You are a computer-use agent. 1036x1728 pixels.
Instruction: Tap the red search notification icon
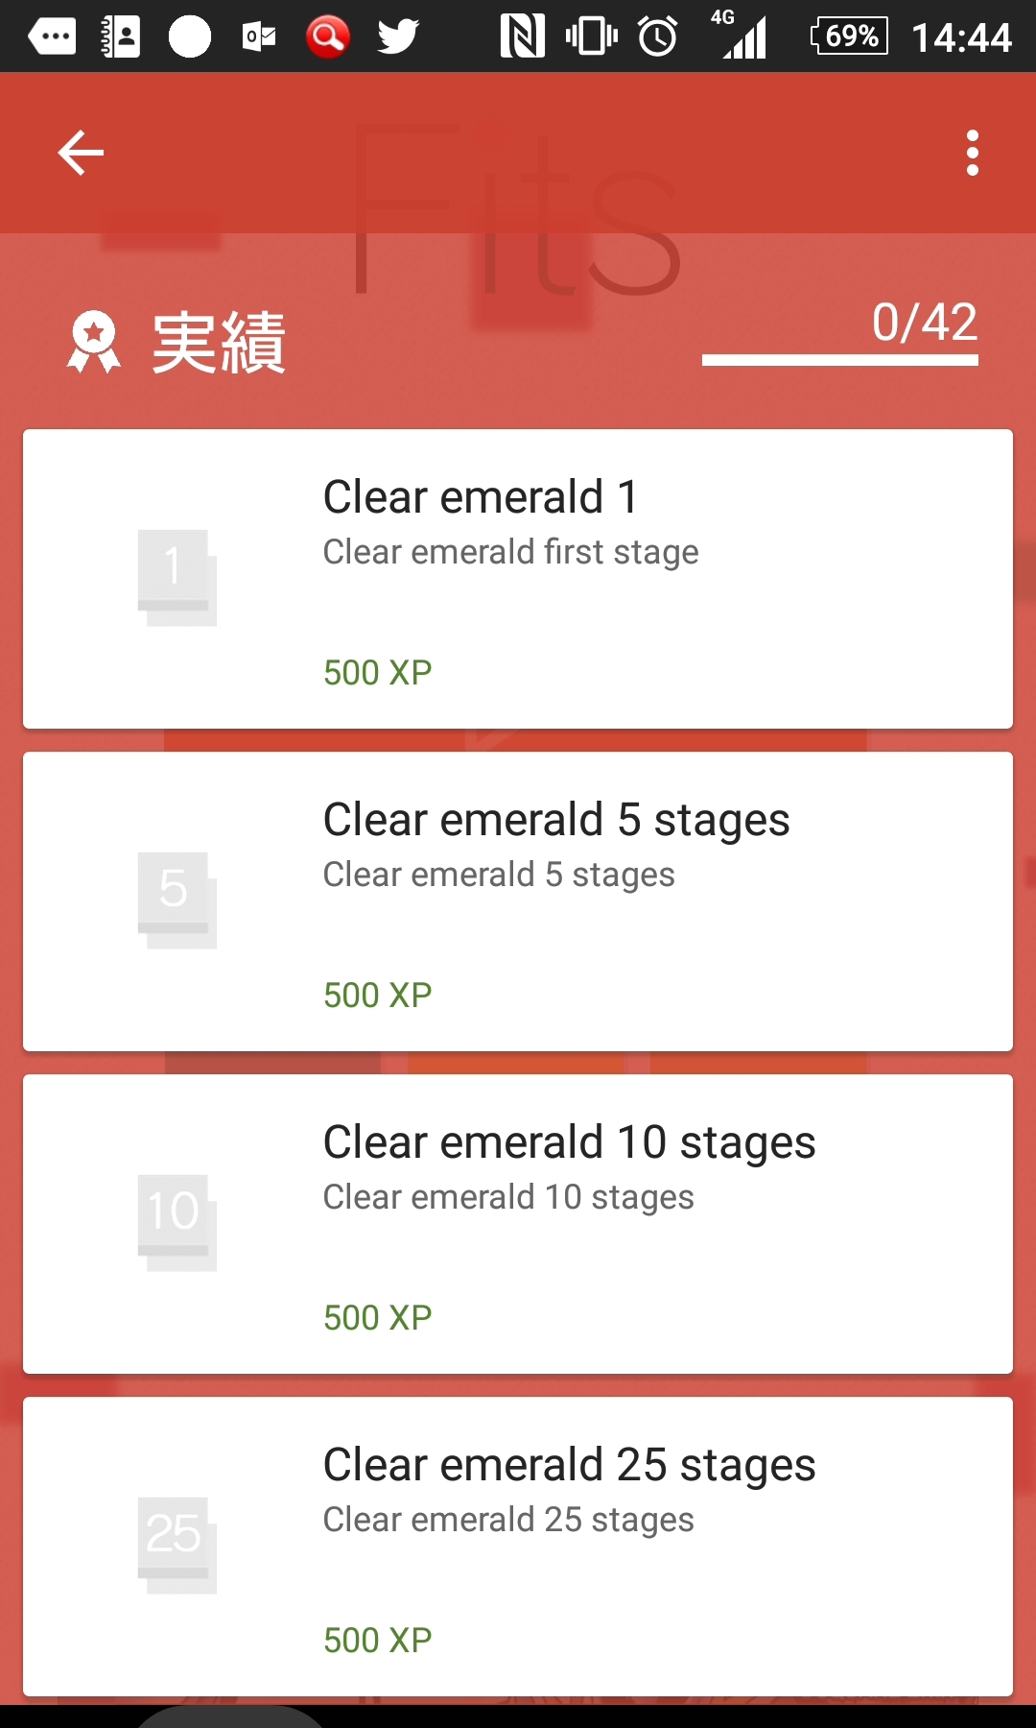click(327, 36)
